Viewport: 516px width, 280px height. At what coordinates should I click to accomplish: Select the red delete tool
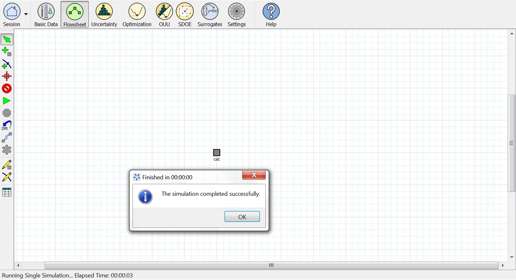pyautogui.click(x=7, y=88)
